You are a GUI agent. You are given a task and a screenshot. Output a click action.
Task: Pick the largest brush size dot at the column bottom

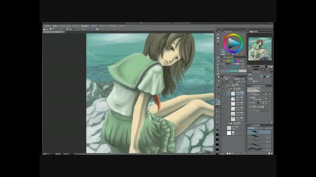[x=217, y=149]
